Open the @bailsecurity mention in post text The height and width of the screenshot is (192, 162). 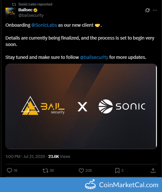(x=94, y=57)
